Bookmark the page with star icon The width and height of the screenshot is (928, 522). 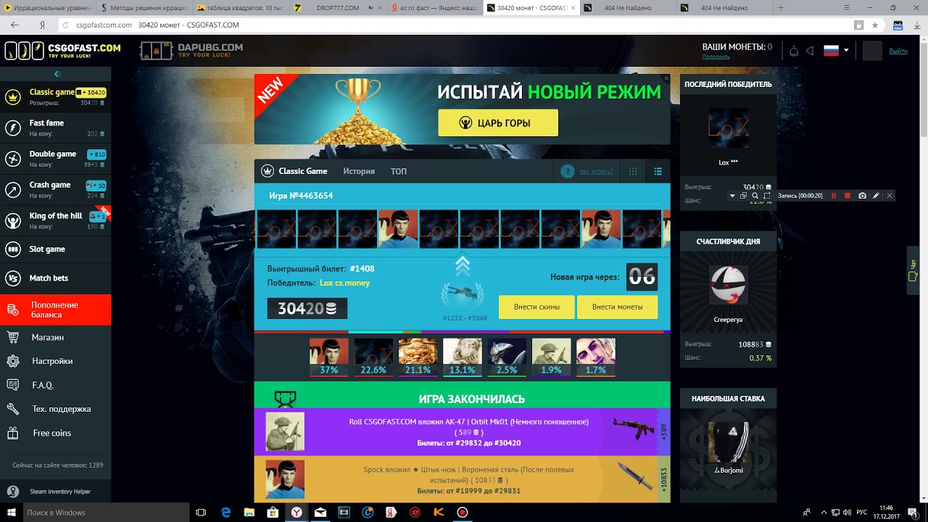(875, 25)
